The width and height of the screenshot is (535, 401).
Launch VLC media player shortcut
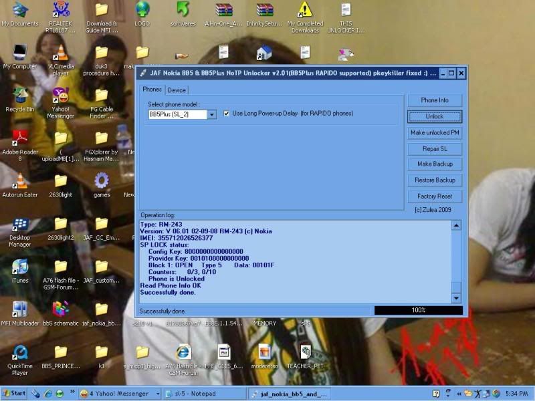61,60
